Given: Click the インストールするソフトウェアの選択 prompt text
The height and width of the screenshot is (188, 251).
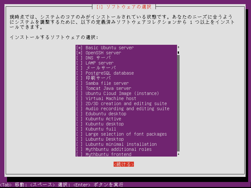Looking at the screenshot, I should pos(54,37).
